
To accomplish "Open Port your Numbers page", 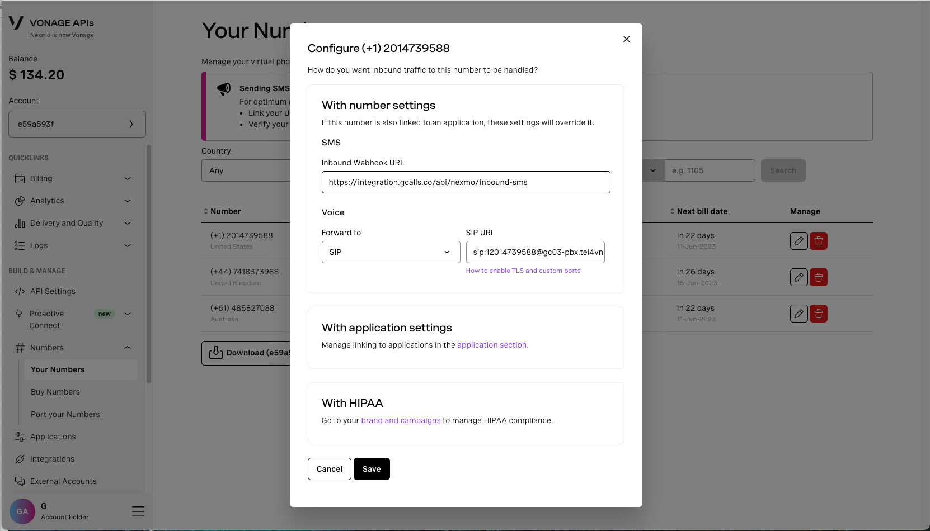I will click(x=65, y=414).
